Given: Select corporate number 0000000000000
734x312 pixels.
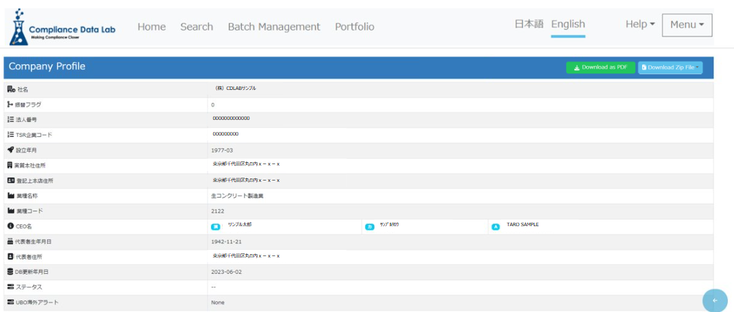Looking at the screenshot, I should (x=232, y=119).
